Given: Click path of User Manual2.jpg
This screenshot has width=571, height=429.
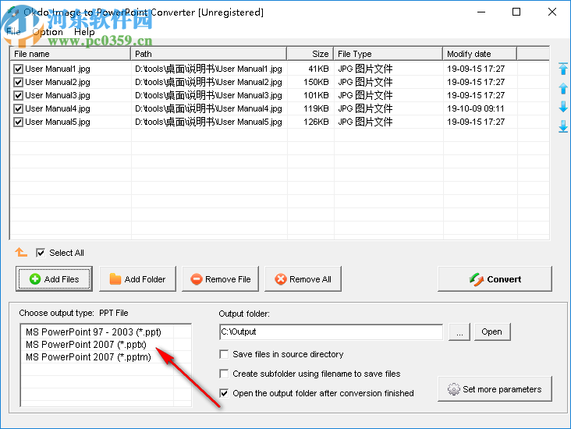Looking at the screenshot, I should (208, 82).
